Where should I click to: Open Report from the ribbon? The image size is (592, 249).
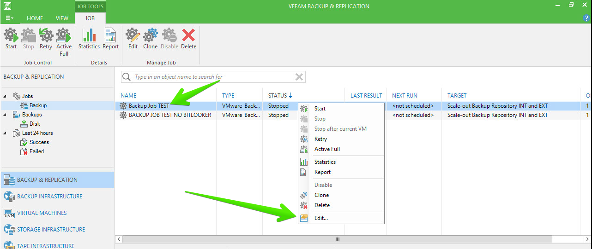click(x=111, y=38)
